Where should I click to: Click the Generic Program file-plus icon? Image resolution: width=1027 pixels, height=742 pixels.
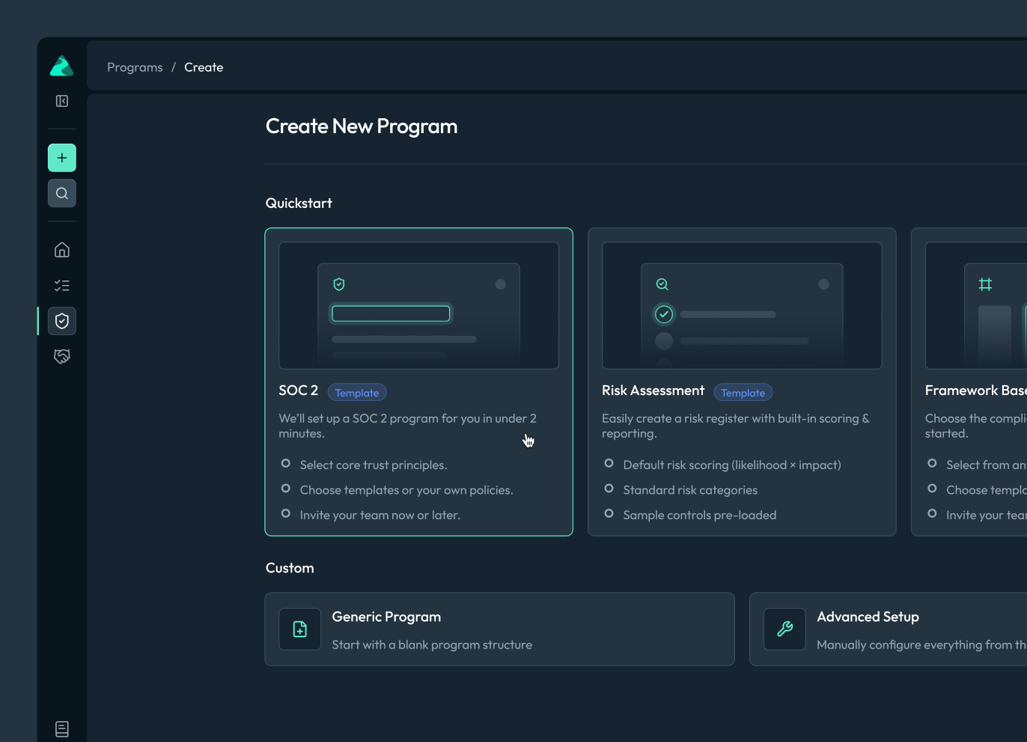[x=300, y=629]
